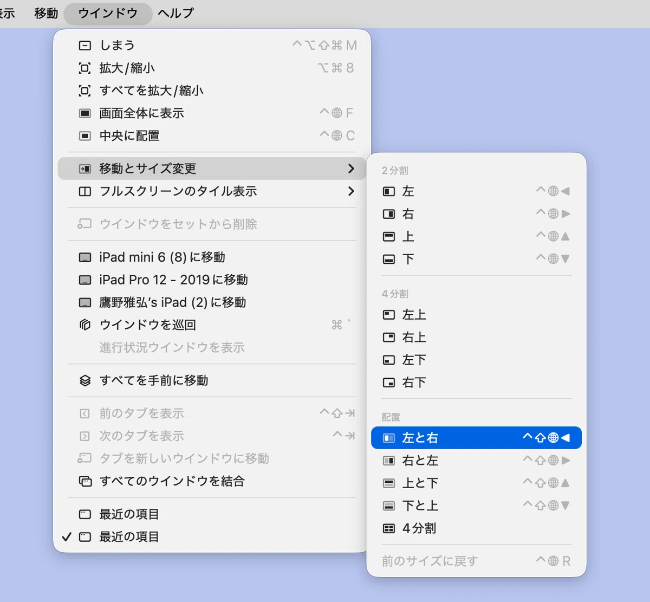Viewport: 650px width, 602px height.
Task: Switch to the unchecked 最近の項目 window
Action: pyautogui.click(x=212, y=514)
